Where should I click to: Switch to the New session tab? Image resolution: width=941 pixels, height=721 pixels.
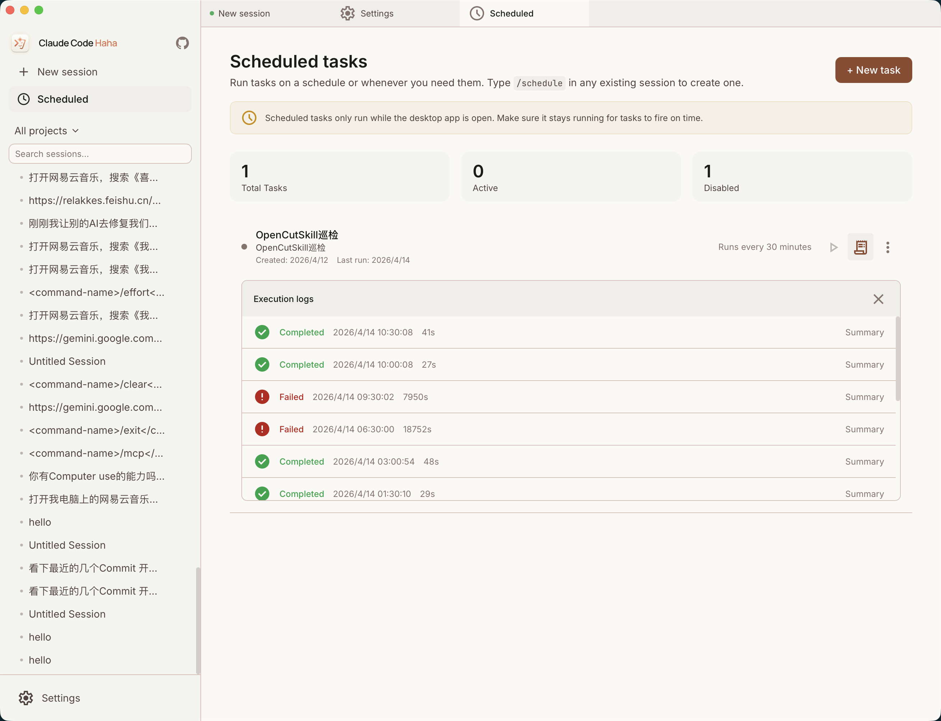244,13
